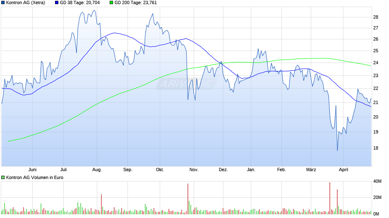Click the Jan. month label on the axis
389x218 pixels.
tap(251, 170)
